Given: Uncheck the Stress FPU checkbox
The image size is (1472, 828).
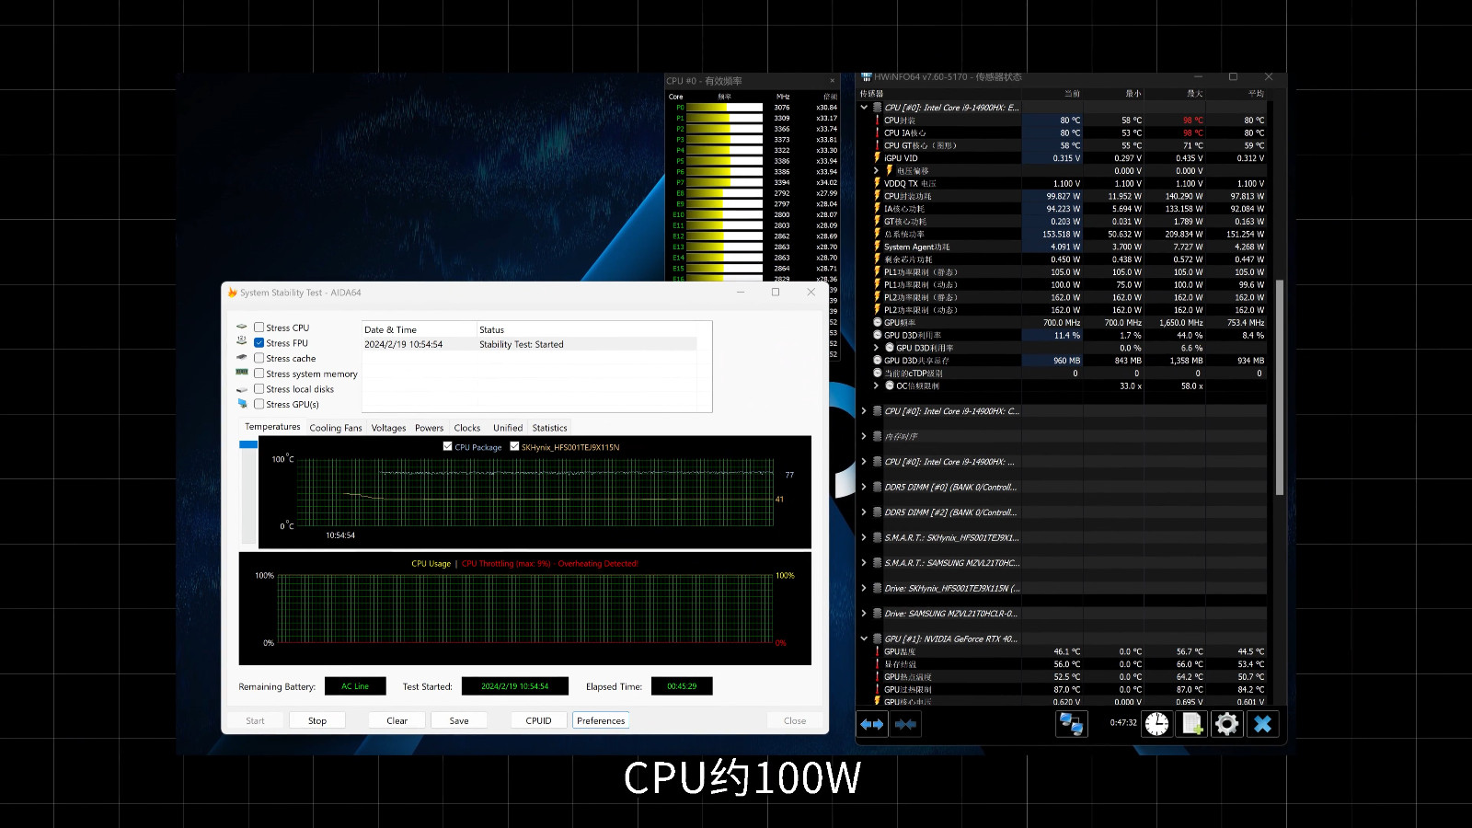Looking at the screenshot, I should click(x=259, y=342).
